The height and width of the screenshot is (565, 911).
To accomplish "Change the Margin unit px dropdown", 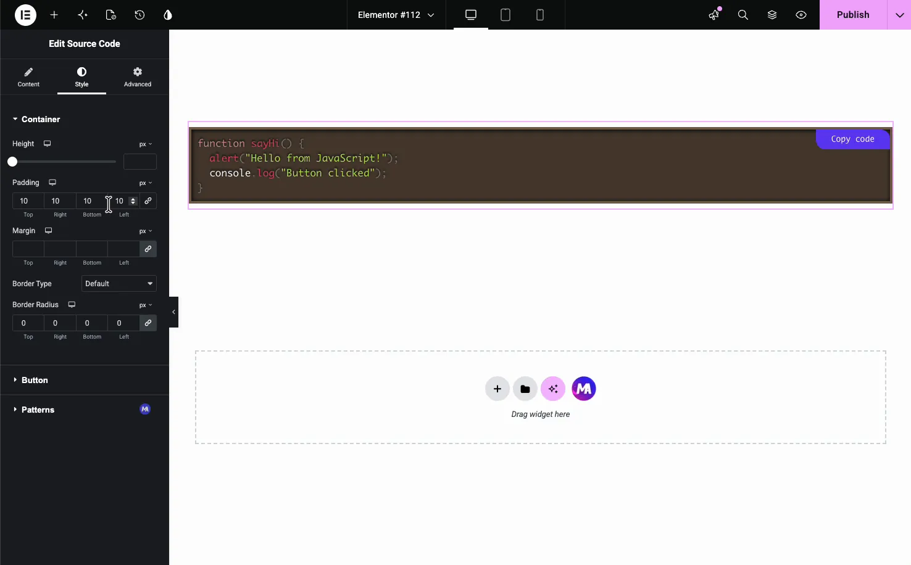I will [x=146, y=231].
